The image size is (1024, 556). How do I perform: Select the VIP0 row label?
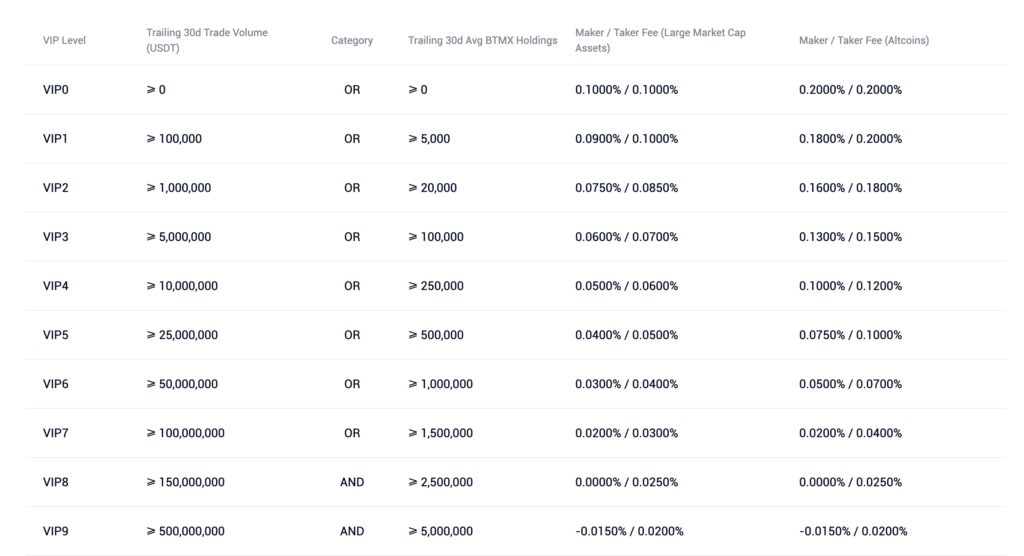point(56,90)
